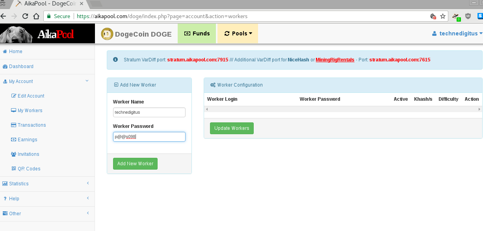Click the browser home icon
The width and height of the screenshot is (483, 231).
click(36, 16)
